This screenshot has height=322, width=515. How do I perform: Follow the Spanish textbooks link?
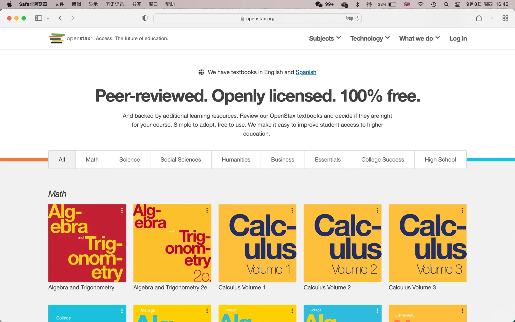(x=306, y=72)
